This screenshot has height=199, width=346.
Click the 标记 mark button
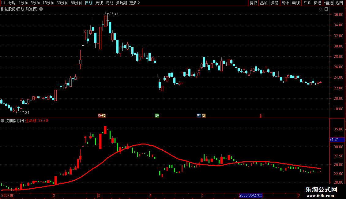pyautogui.click(x=317, y=3)
